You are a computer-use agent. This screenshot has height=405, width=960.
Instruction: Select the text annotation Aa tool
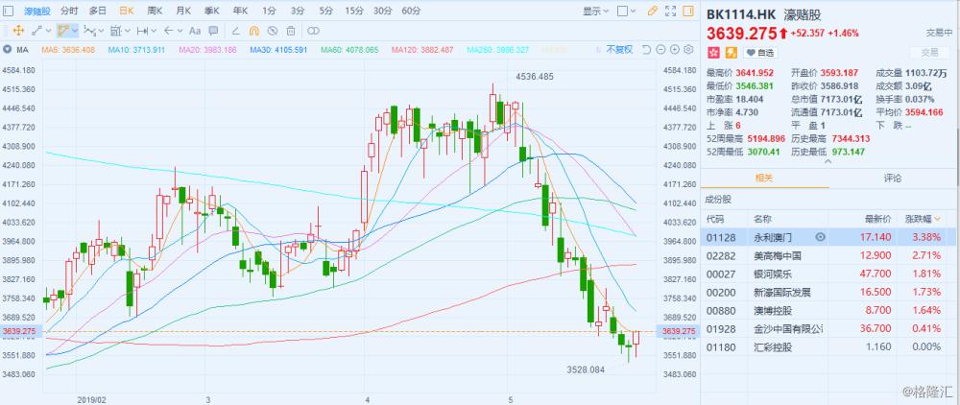(195, 31)
